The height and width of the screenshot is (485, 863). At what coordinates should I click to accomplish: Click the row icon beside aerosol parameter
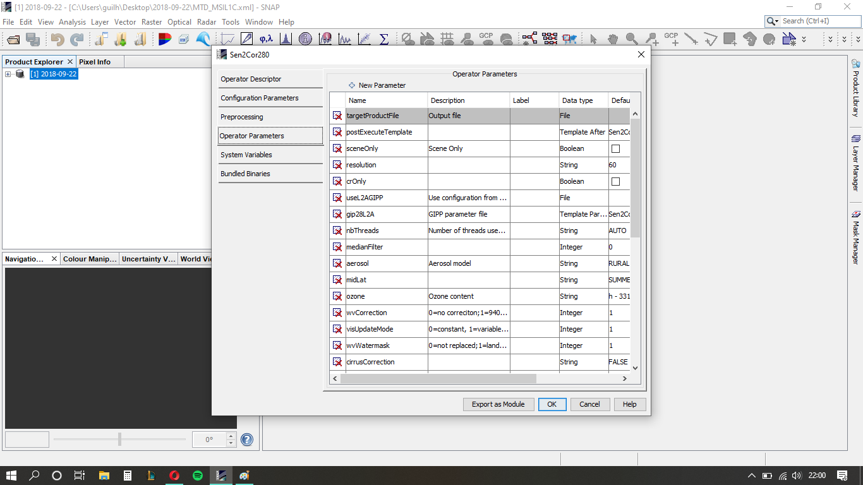click(337, 263)
